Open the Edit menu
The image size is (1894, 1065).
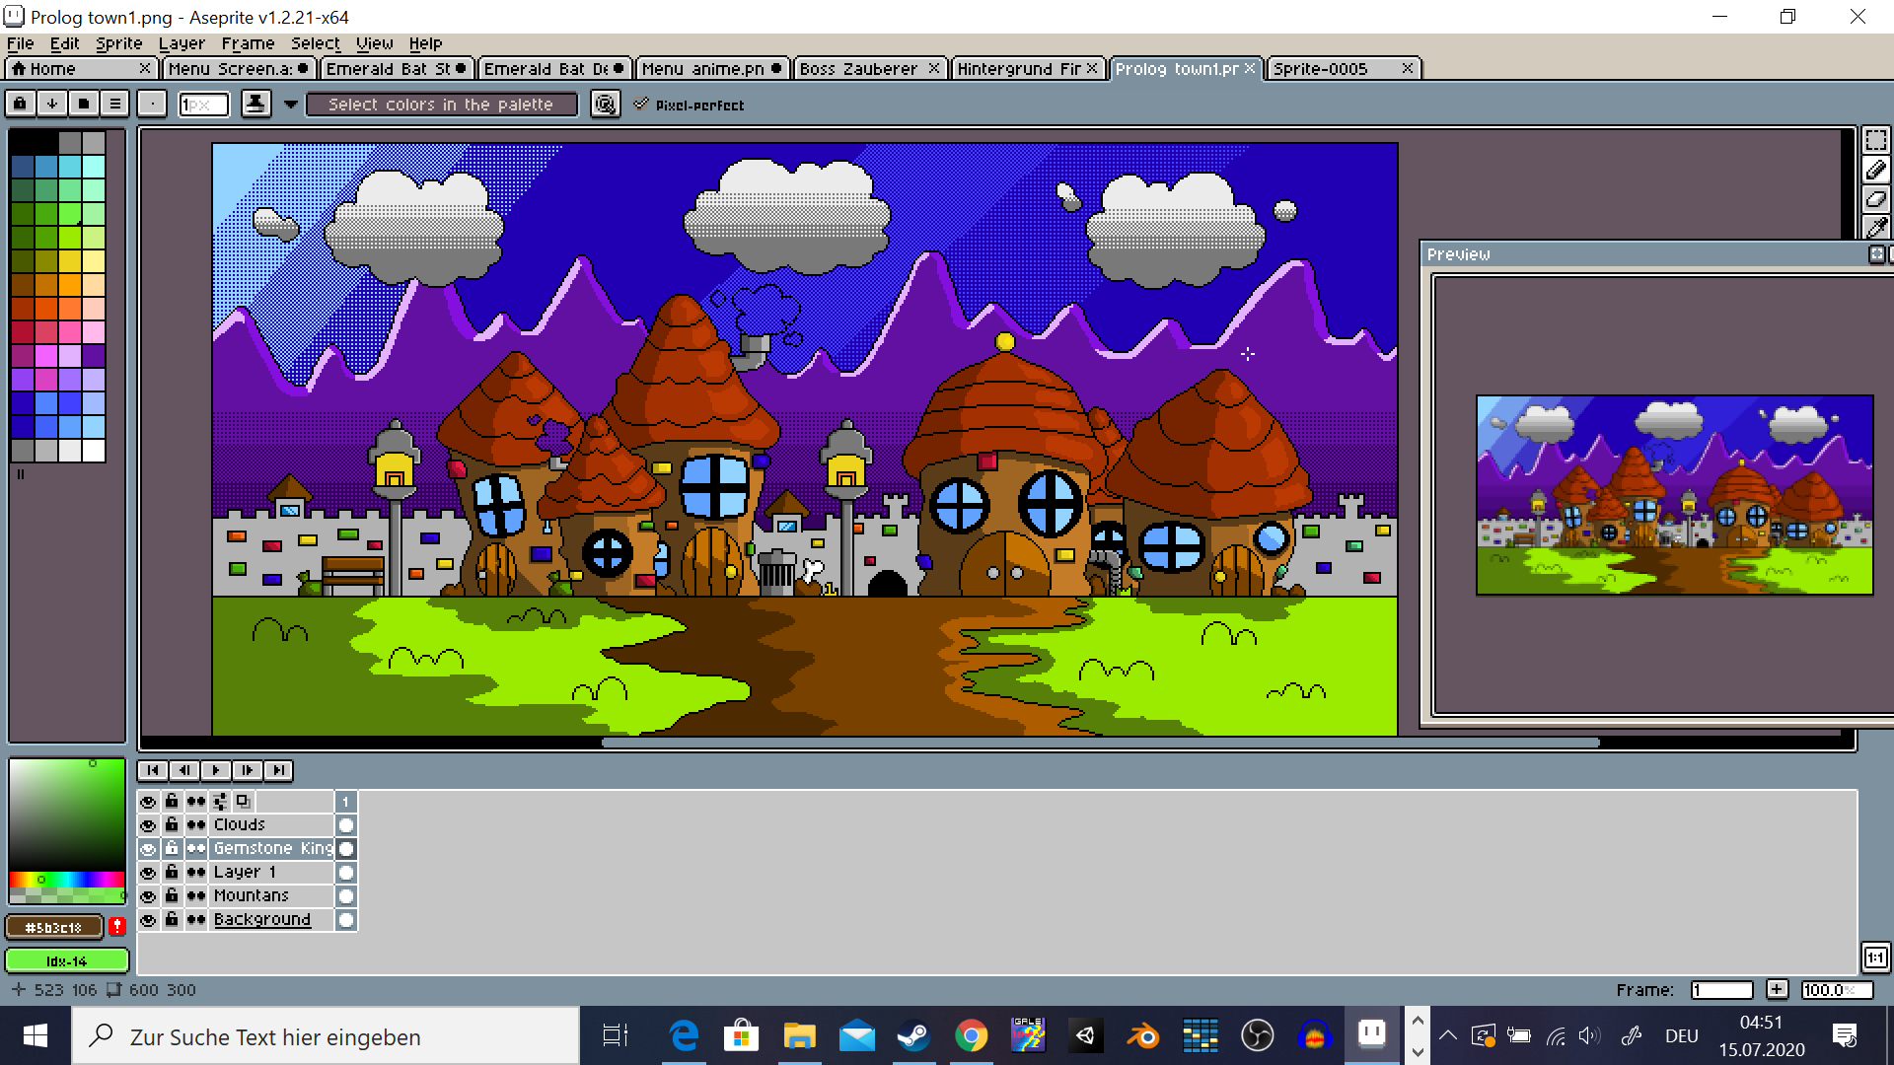coord(64,43)
